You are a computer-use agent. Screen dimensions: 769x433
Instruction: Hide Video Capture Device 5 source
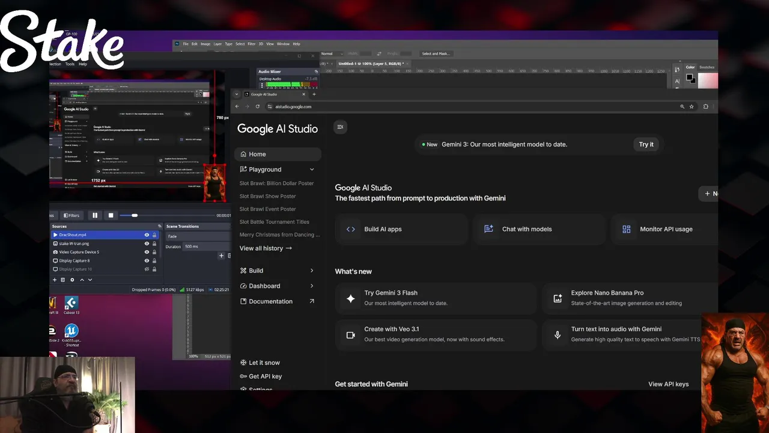tap(147, 252)
